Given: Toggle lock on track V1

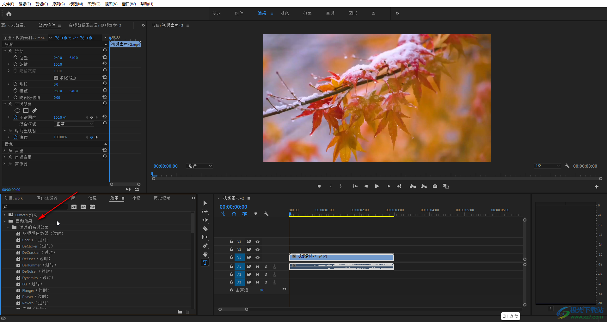Looking at the screenshot, I should (x=231, y=257).
